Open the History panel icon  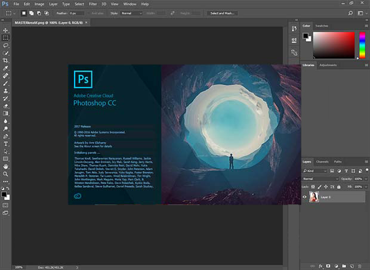point(294,29)
